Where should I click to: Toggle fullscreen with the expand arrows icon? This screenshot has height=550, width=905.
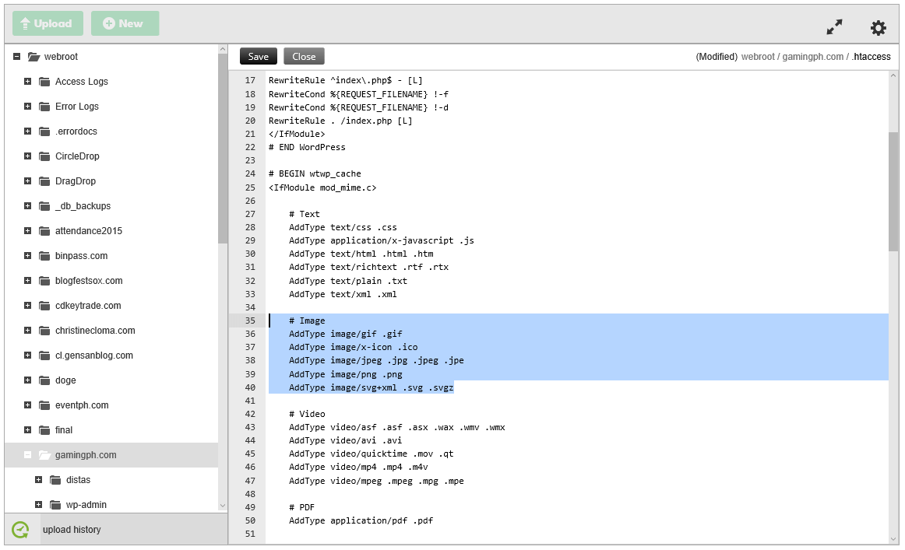(834, 27)
